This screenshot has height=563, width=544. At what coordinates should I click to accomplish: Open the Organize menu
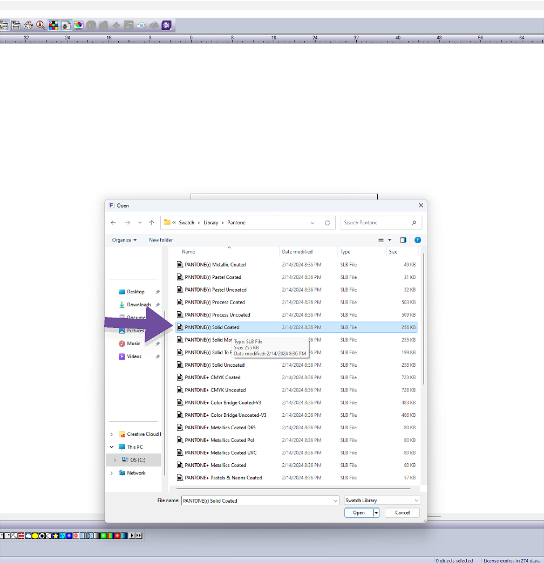click(124, 240)
